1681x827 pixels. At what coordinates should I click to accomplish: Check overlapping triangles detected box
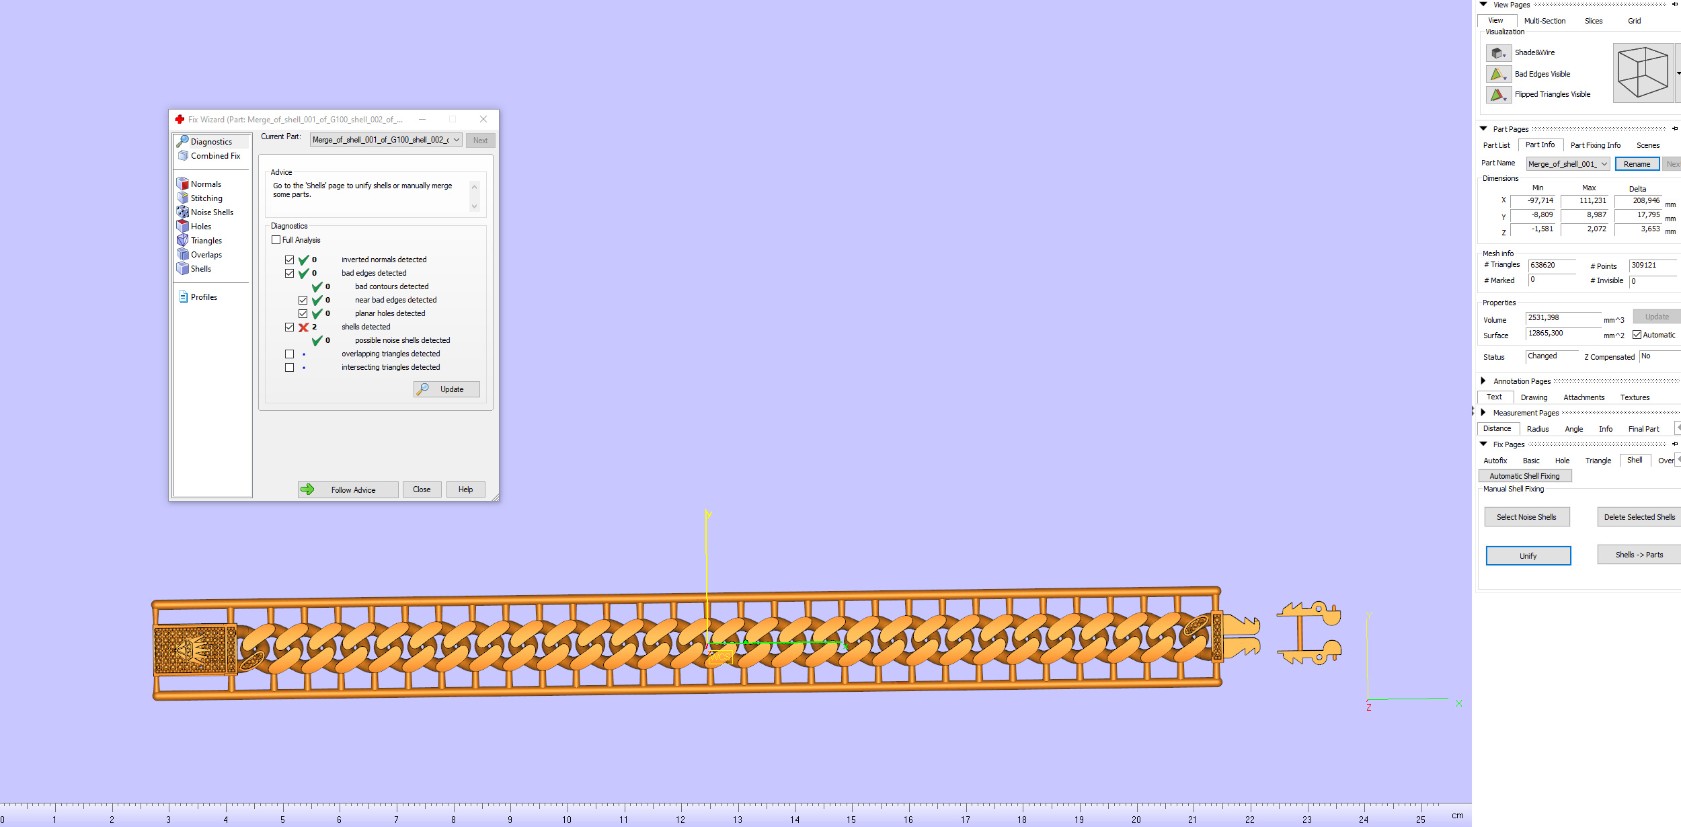289,354
